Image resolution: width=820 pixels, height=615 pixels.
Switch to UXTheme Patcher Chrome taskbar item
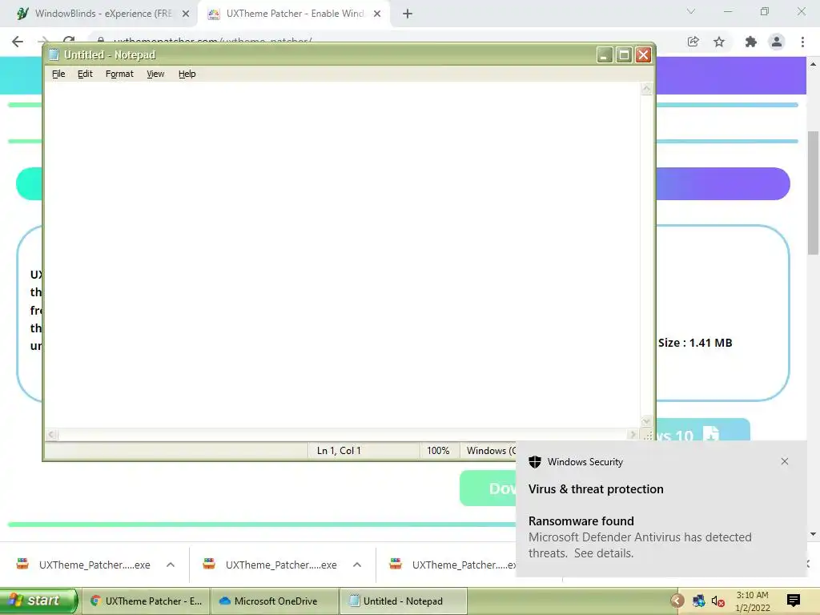147,601
